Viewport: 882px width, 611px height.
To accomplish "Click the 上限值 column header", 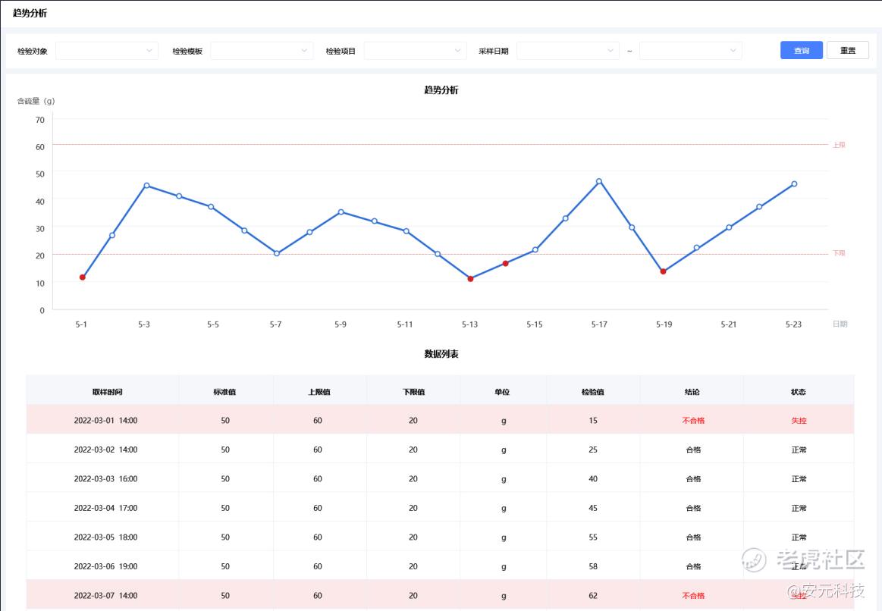I will pyautogui.click(x=319, y=392).
